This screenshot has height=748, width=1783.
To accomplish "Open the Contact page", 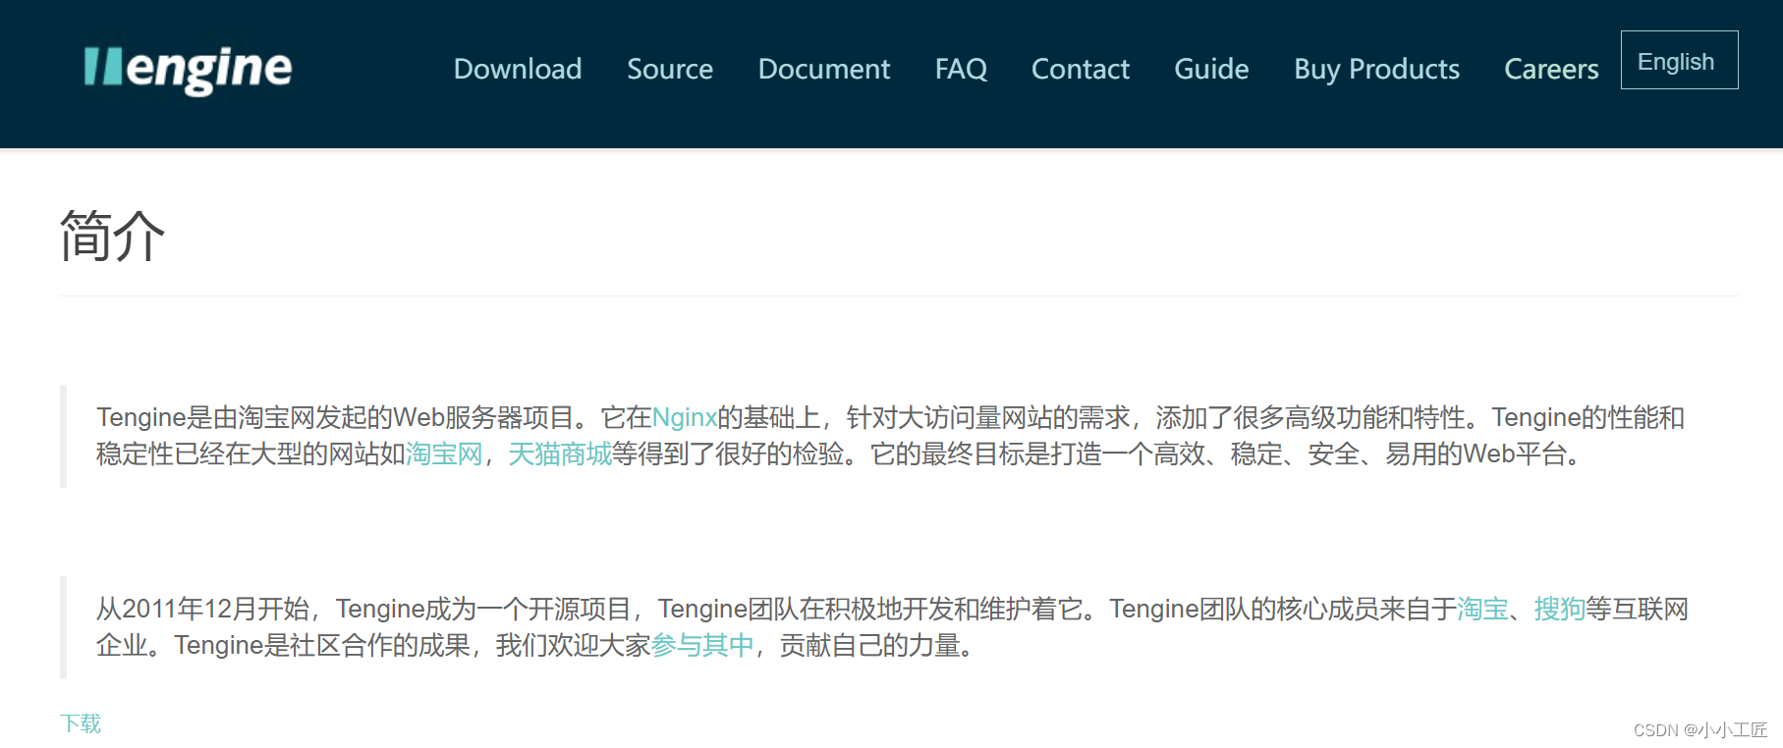I will point(1081,69).
